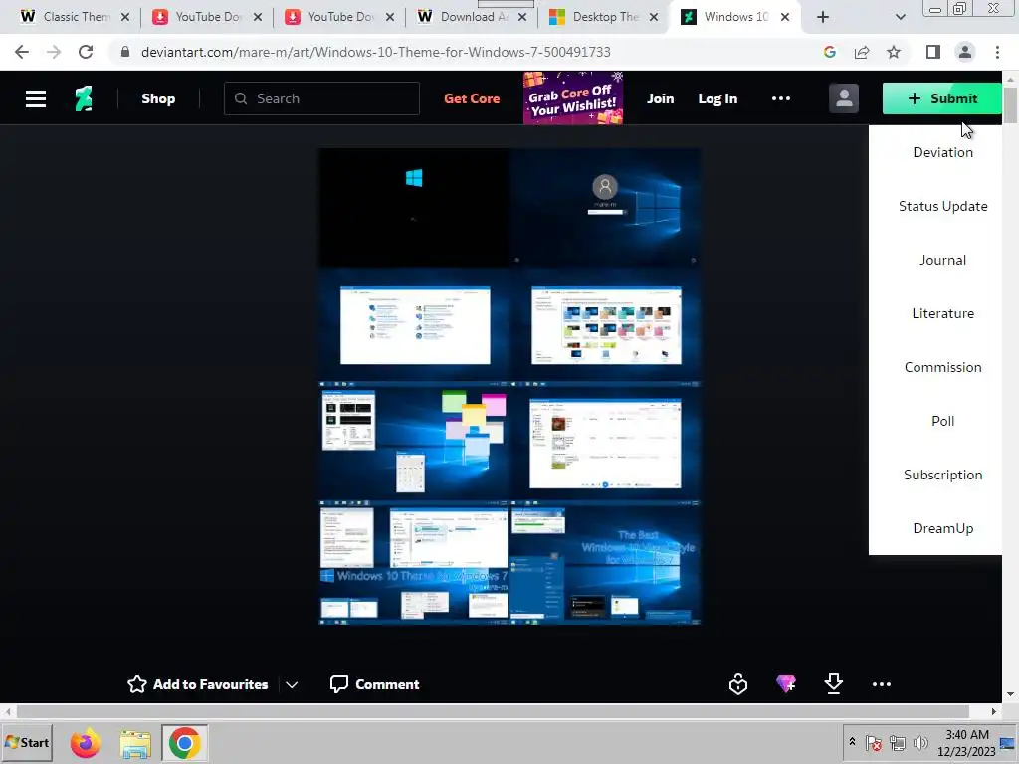Click the DeviantArt search field
1019x764 pixels.
pyautogui.click(x=321, y=98)
